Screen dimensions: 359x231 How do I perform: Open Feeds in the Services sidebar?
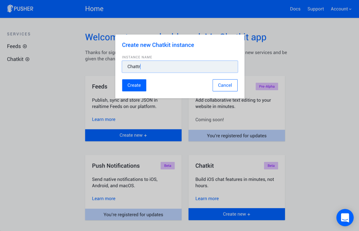click(x=14, y=46)
